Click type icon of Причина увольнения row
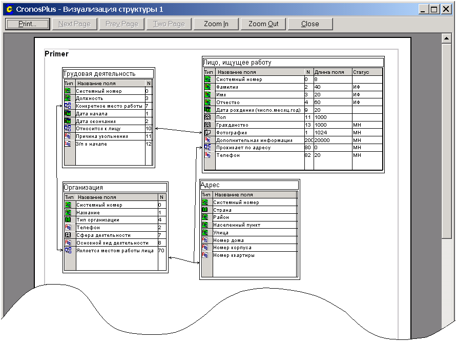This screenshot has height=363, width=456. coord(68,136)
